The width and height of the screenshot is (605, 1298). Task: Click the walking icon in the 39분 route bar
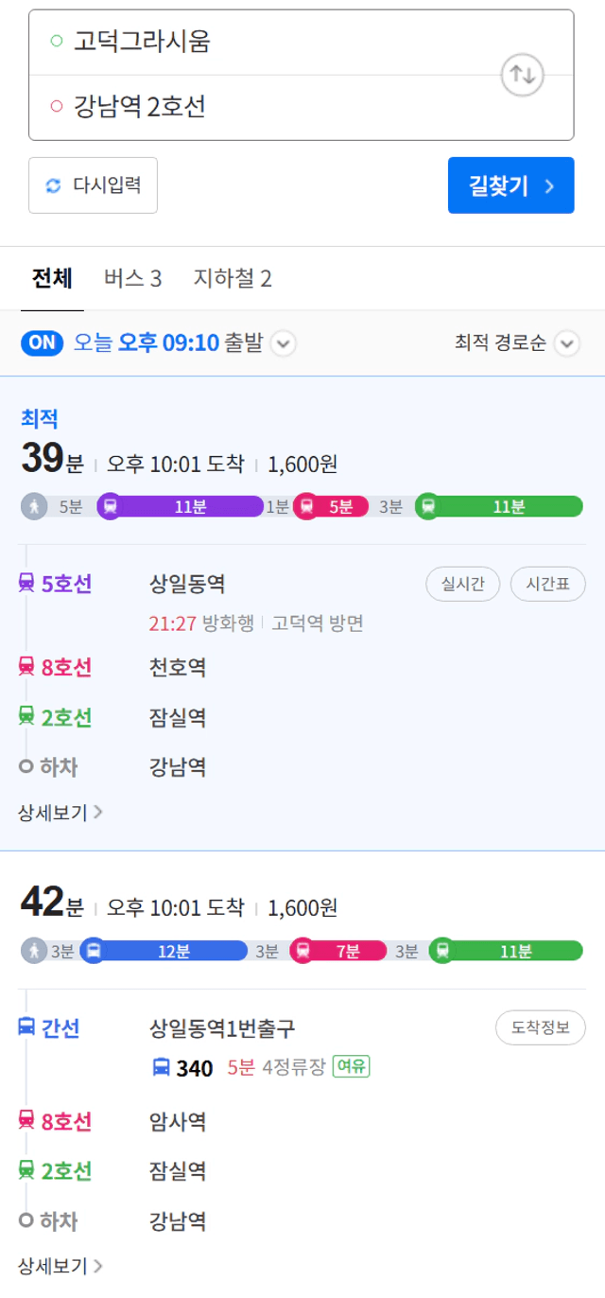click(34, 506)
